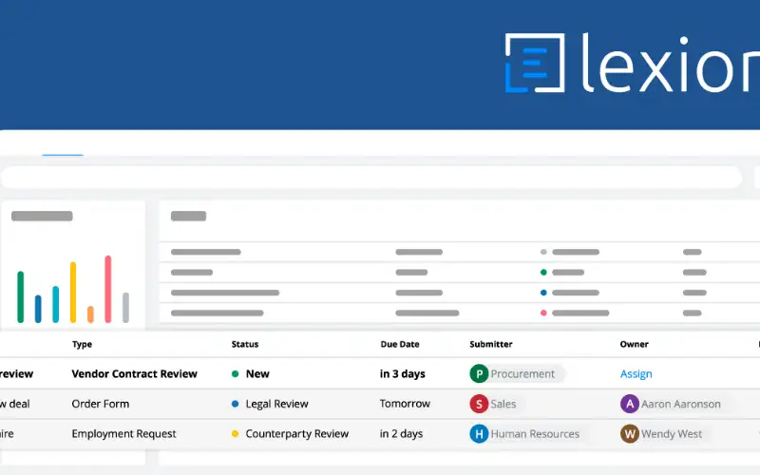Click the lexion wordmark text
Image resolution: width=760 pixels, height=475 pixels.
point(671,63)
